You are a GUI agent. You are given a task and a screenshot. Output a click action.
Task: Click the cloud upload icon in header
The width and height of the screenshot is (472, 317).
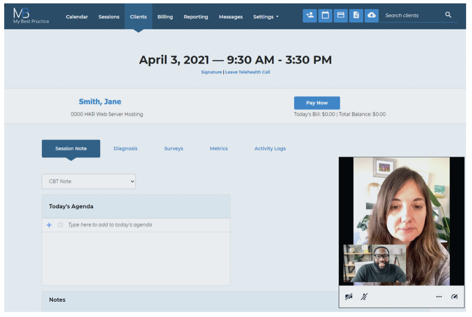(x=371, y=16)
